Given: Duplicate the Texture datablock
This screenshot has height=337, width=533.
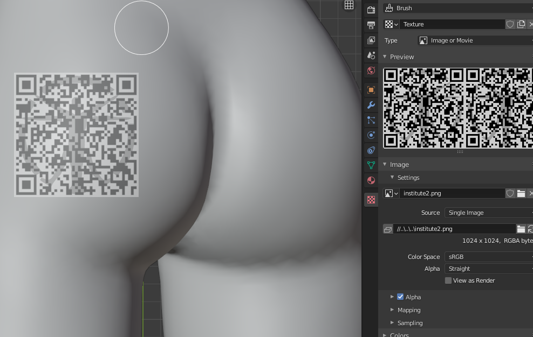Looking at the screenshot, I should click(x=521, y=24).
